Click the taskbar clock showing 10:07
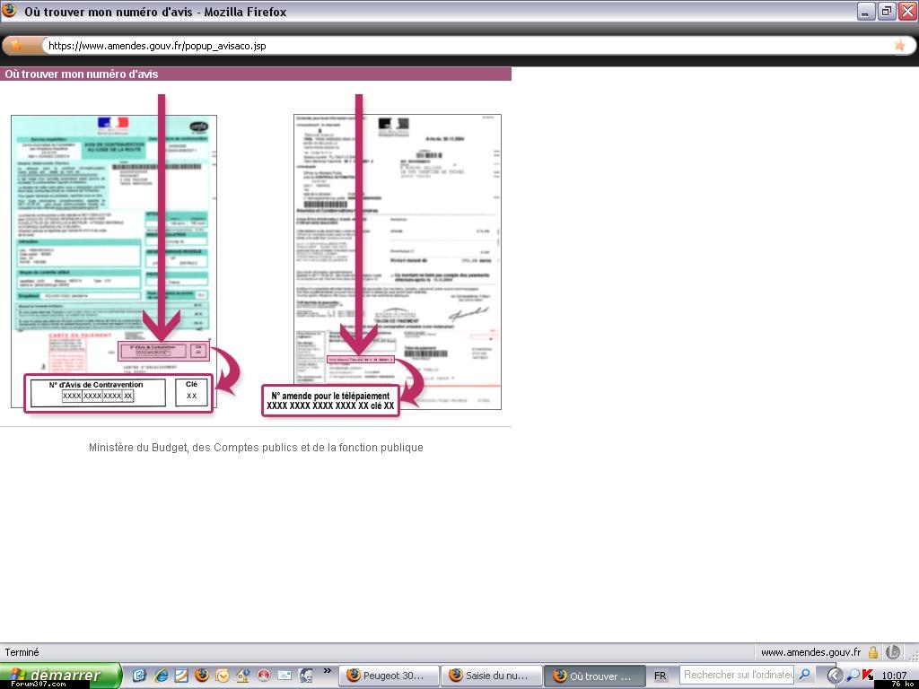 point(894,676)
